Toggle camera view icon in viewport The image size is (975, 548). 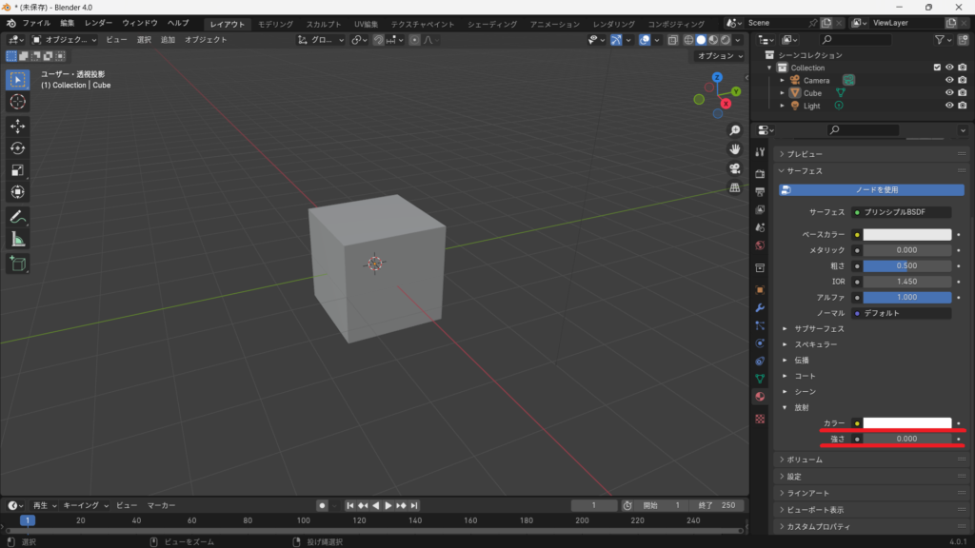point(735,169)
